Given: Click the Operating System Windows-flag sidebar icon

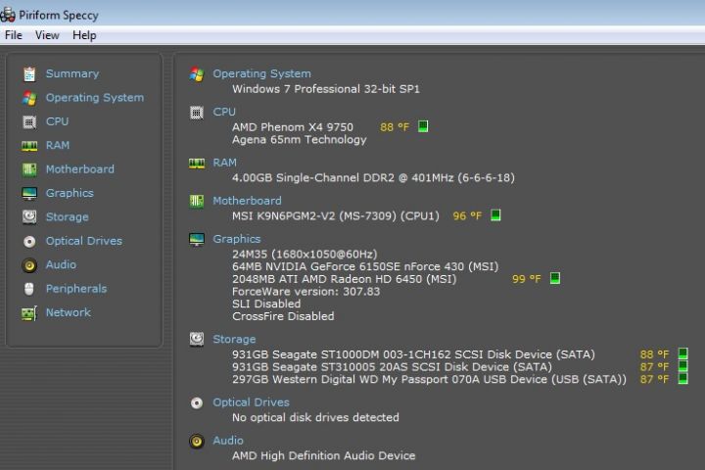Looking at the screenshot, I should (x=29, y=98).
